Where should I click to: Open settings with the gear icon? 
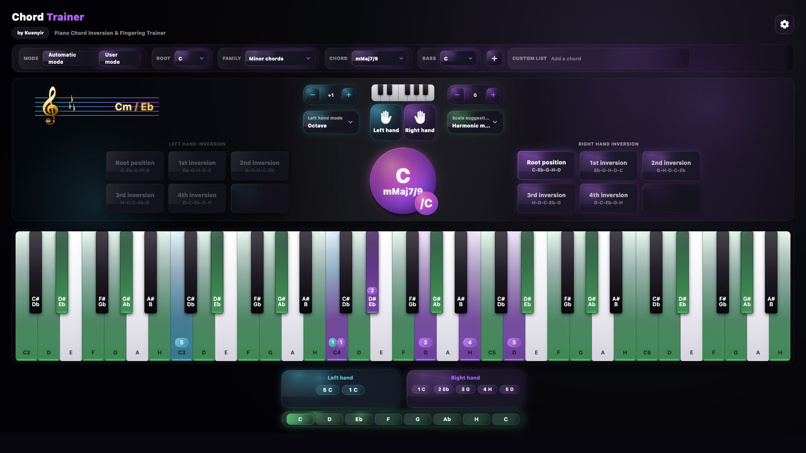tap(784, 24)
